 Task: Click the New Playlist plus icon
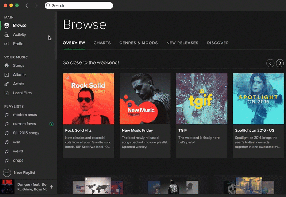pos(7,173)
